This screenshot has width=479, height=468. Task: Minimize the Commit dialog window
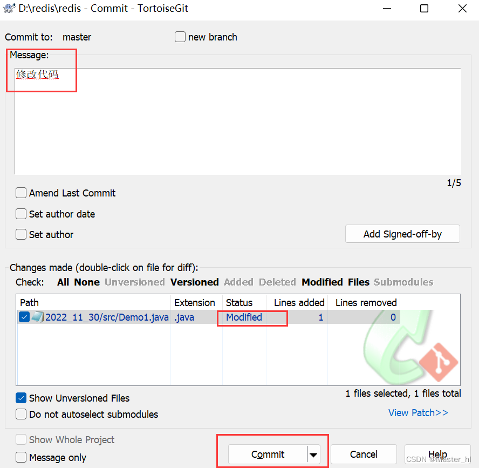387,8
